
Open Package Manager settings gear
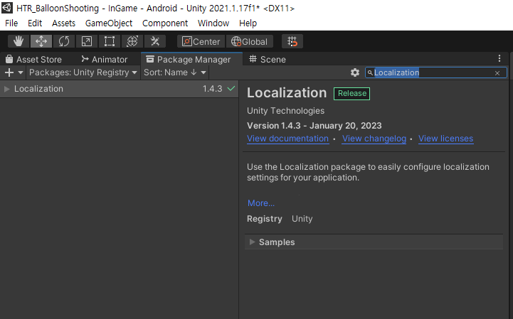pyautogui.click(x=355, y=72)
